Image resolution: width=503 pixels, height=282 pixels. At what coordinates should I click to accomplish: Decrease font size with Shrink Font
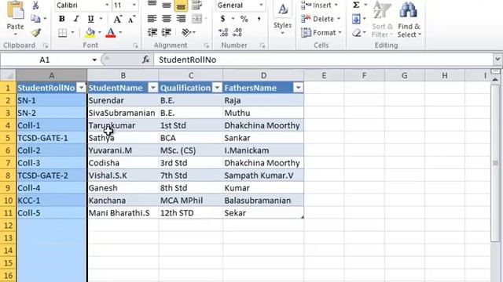(x=131, y=19)
